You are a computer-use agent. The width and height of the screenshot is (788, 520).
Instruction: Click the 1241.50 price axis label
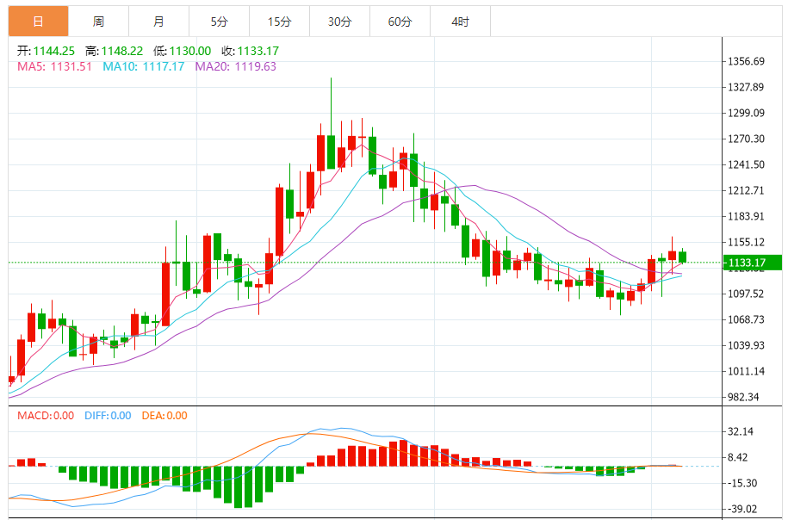[746, 164]
